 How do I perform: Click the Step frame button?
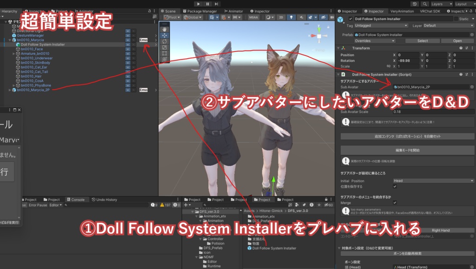[217, 4]
